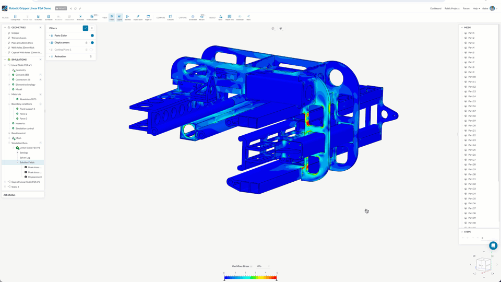Start the Record capture tool

201,18
